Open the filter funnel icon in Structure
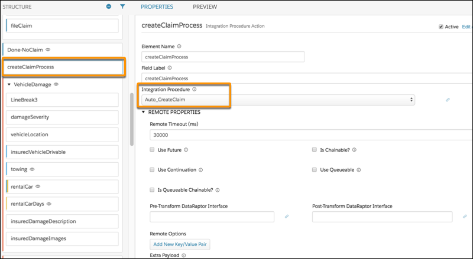 tap(122, 6)
